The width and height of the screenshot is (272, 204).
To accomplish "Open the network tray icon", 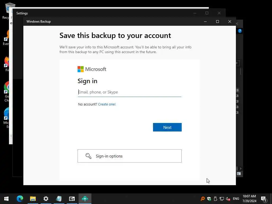I will 222,199.
